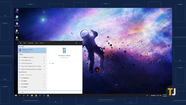The image size is (186, 105).
Task: Open Task View on the taskbar
Action: coord(28,95)
